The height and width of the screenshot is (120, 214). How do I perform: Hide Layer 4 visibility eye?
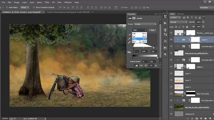click(171, 87)
